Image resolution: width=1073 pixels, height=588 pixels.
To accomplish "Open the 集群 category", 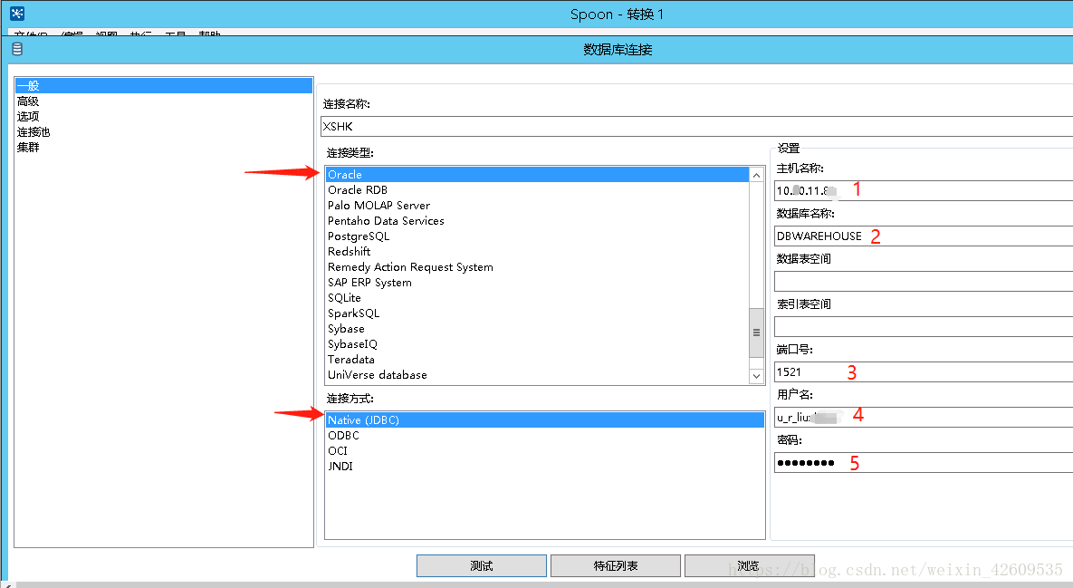I will click(x=28, y=147).
